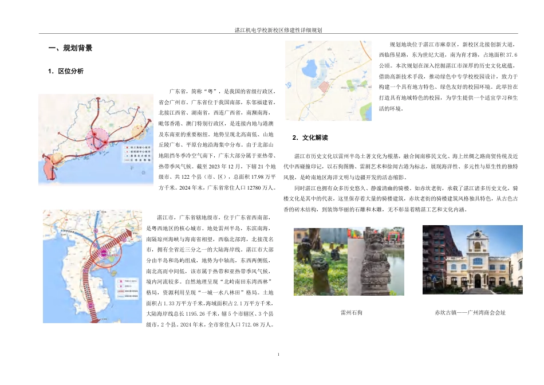The image size is (544, 385).
Task: Click the lake area in the site location map
Action: 310,68
